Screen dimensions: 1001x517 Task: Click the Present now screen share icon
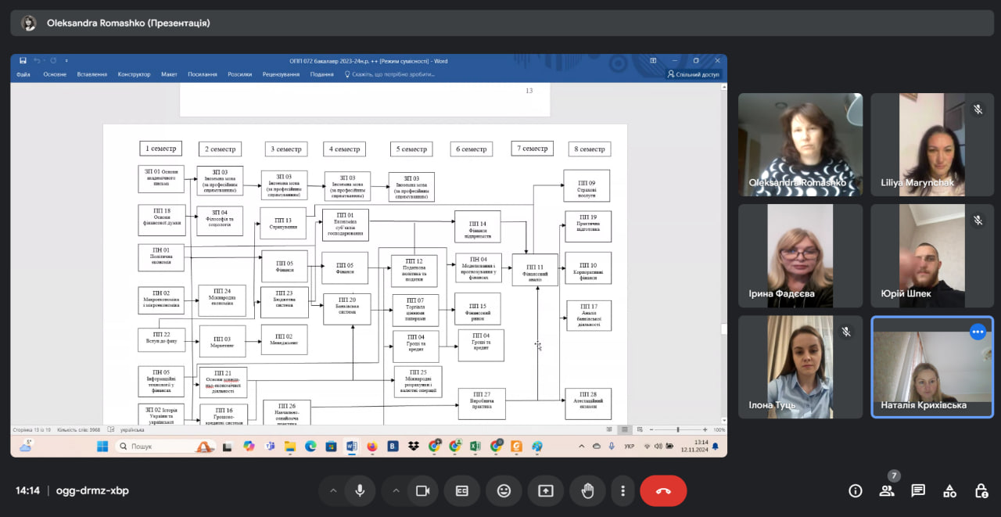click(x=545, y=491)
